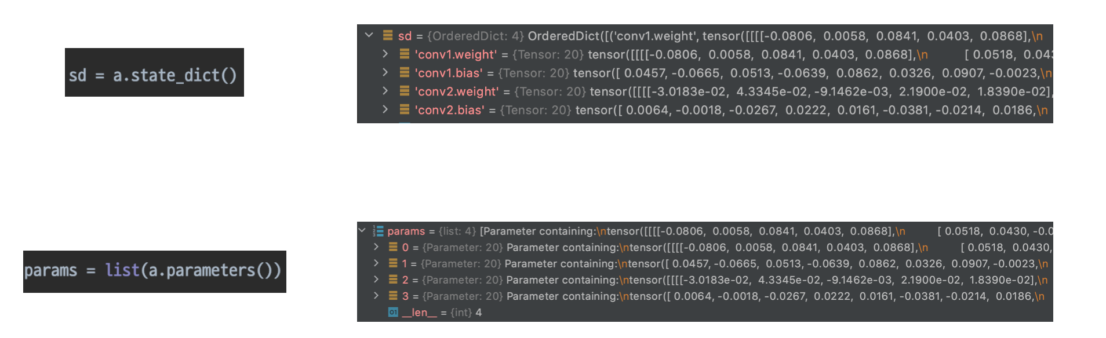Image resolution: width=1106 pixels, height=338 pixels.
Task: Expand parameter 0 in the params list
Action: (x=376, y=247)
